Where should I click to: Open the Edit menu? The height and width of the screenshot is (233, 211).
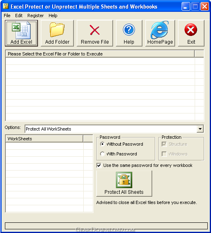(x=19, y=16)
